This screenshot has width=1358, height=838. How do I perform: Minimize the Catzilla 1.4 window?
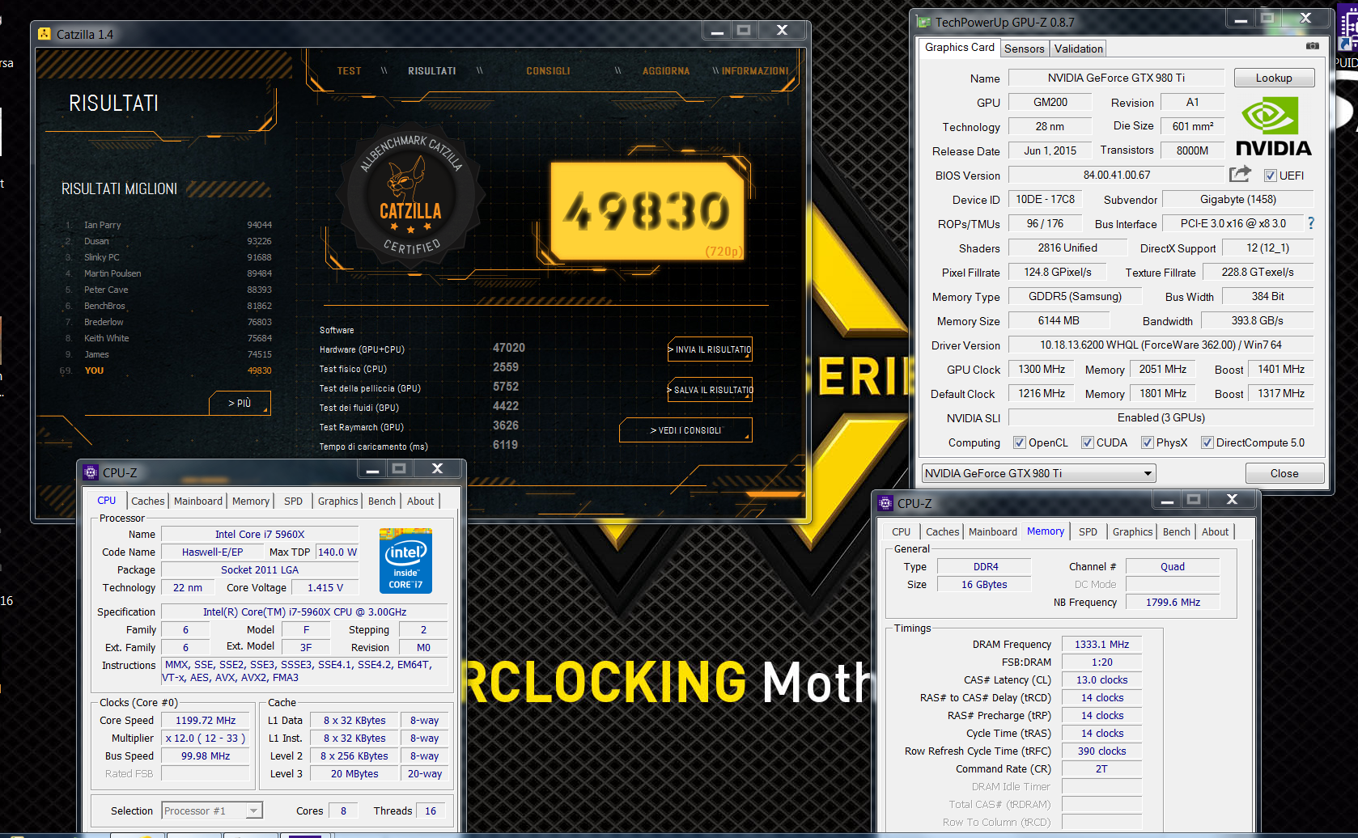716,31
